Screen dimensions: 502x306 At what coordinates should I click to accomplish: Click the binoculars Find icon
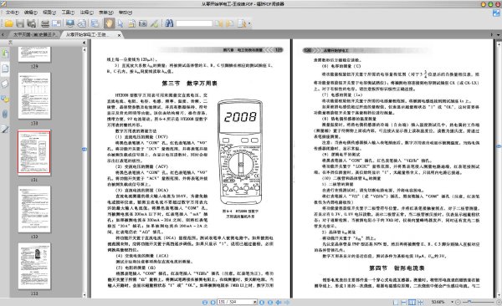pyautogui.click(x=169, y=23)
